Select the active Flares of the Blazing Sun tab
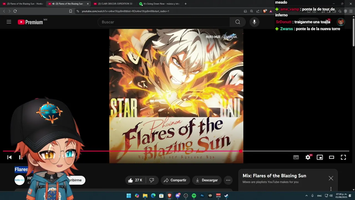The width and height of the screenshot is (355, 200). (68, 4)
